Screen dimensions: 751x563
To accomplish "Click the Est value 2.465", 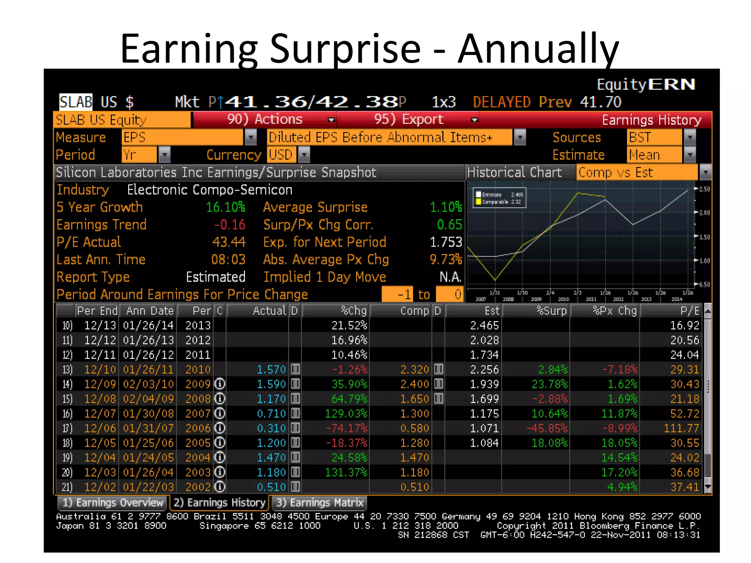I will point(484,325).
